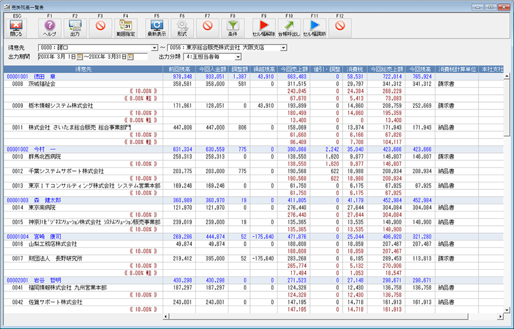Click the 調整額 column header

click(x=239, y=69)
